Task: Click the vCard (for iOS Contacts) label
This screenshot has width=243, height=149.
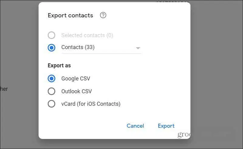Action: 91,104
